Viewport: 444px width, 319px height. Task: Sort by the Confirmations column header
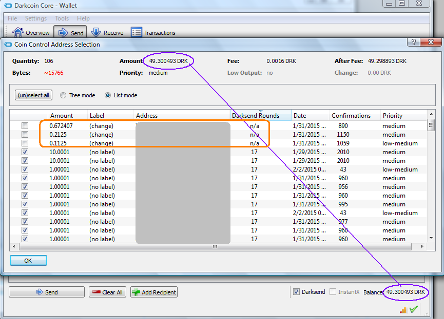[355, 116]
